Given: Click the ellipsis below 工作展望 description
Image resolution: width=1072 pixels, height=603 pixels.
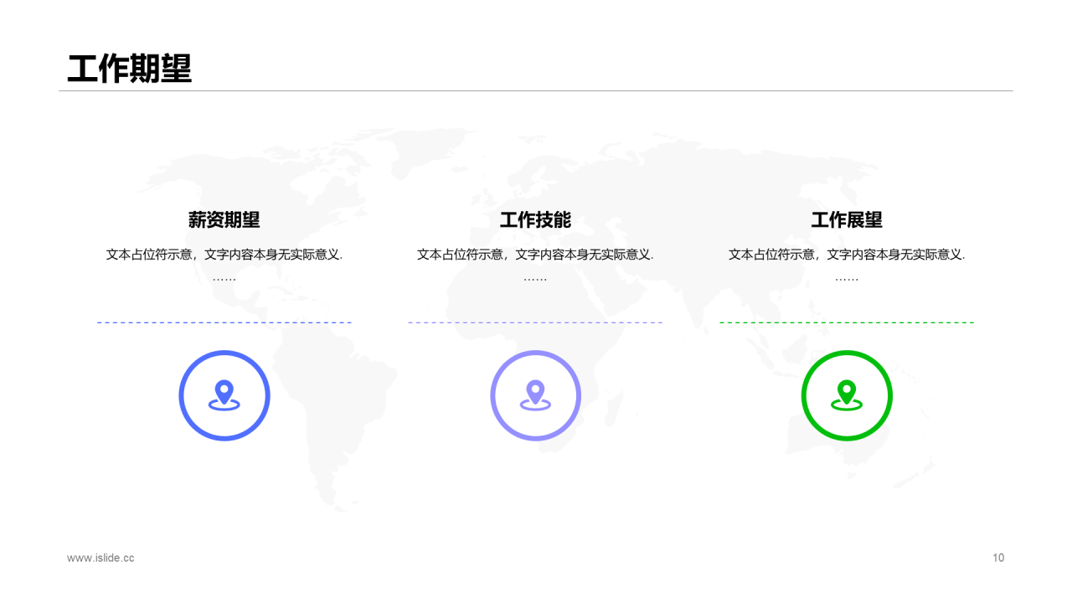Looking at the screenshot, I should (x=847, y=278).
